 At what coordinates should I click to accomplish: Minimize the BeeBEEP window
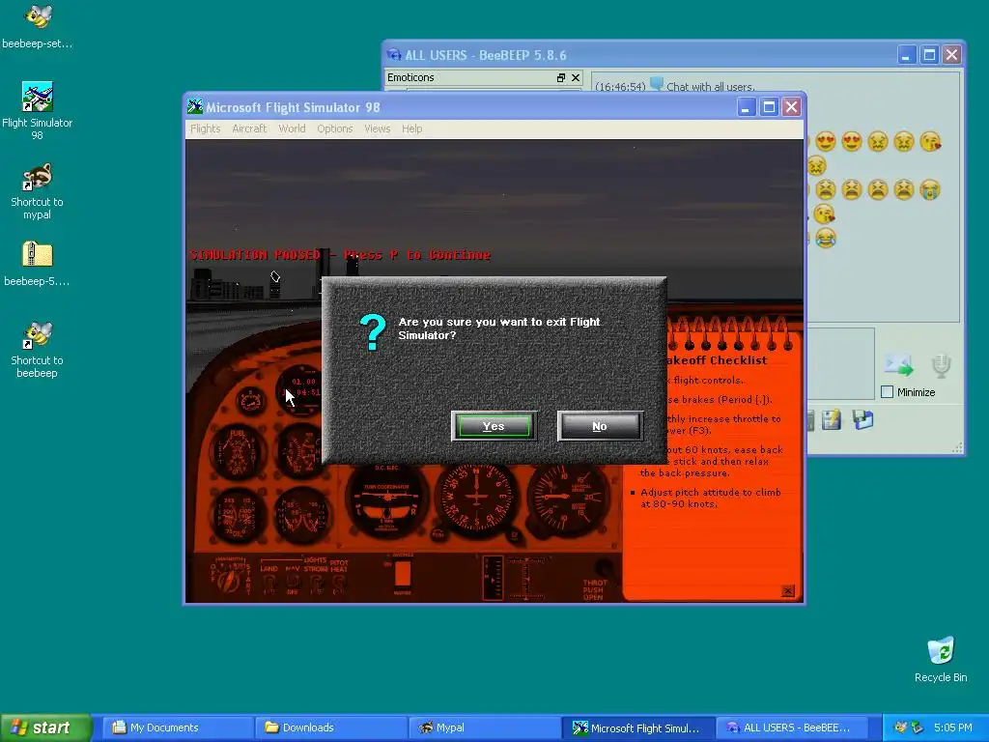(x=906, y=55)
